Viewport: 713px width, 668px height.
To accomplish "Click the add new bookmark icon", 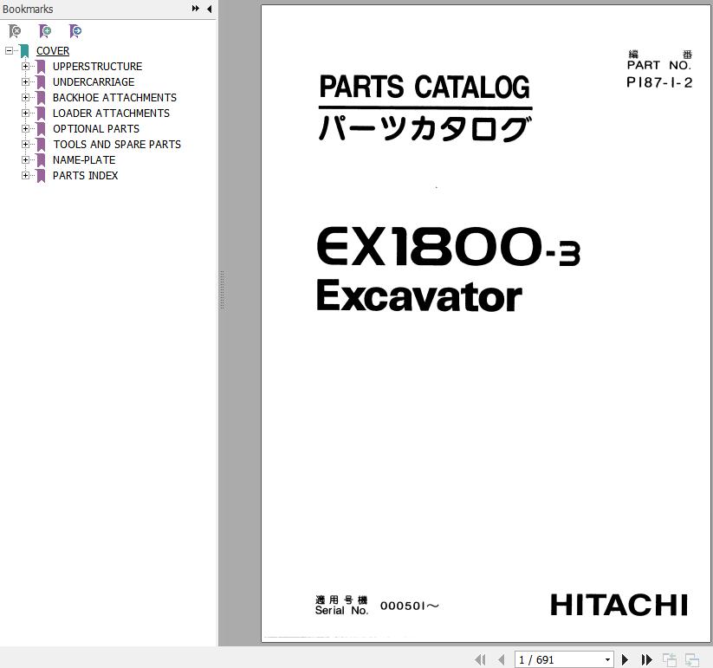I will click(44, 31).
